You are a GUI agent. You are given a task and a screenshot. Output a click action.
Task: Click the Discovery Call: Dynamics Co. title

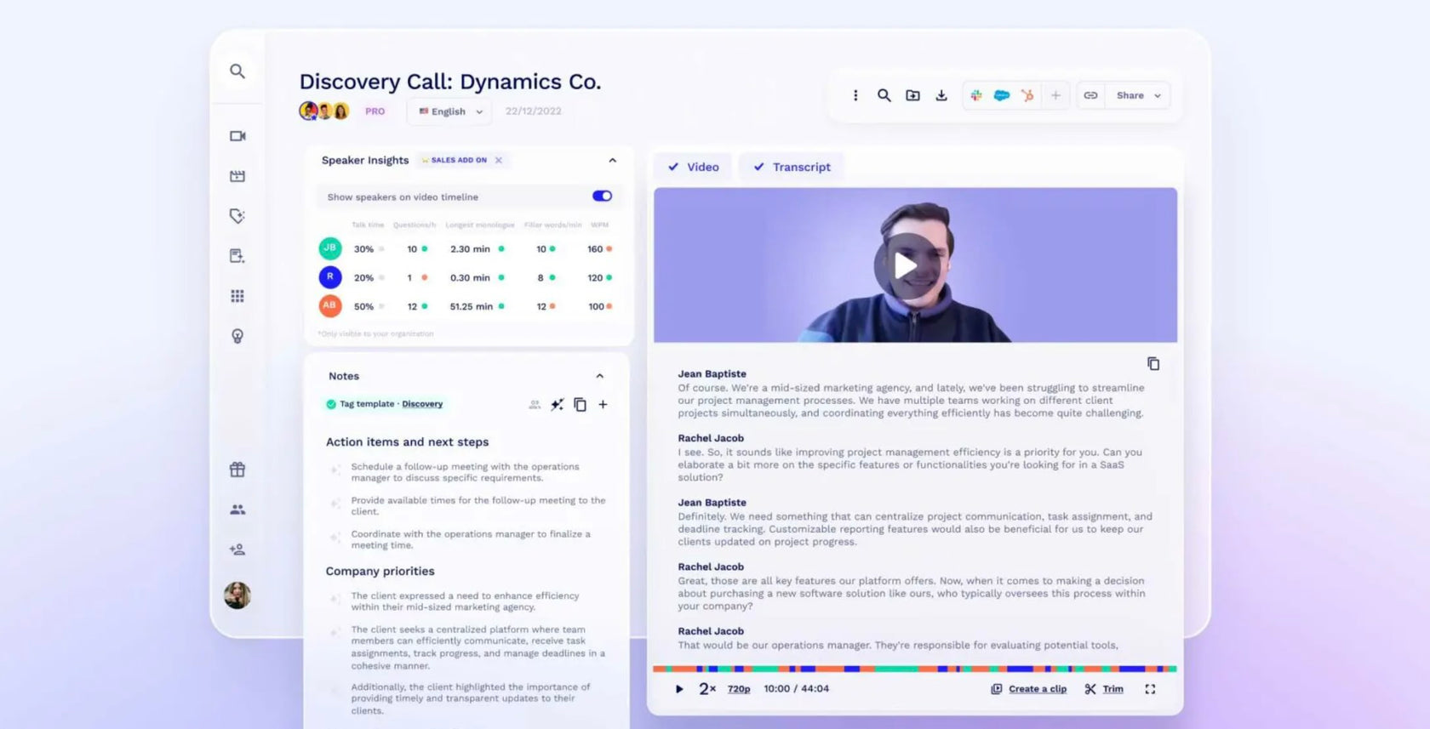pos(450,82)
